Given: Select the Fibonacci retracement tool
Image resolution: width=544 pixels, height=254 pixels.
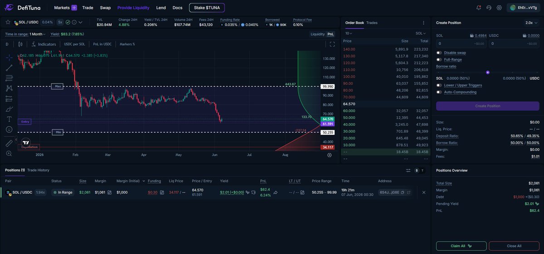Looking at the screenshot, I should (x=9, y=78).
